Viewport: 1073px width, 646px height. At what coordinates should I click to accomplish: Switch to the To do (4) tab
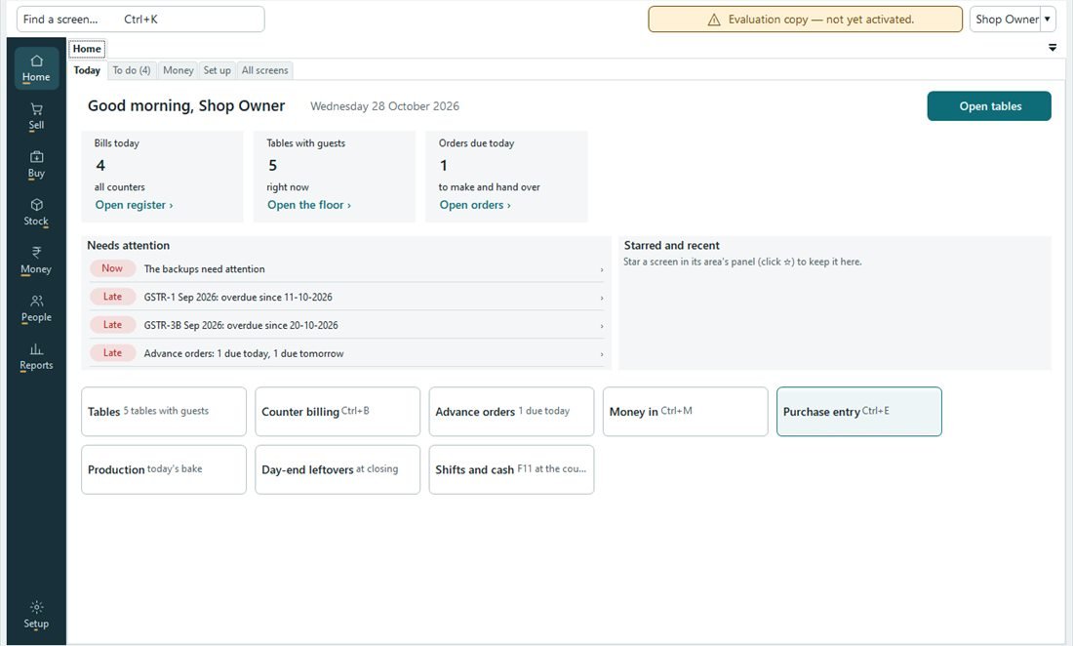coord(132,70)
